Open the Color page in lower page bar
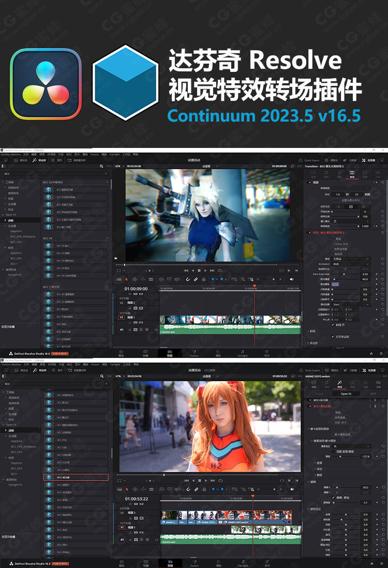 [218, 563]
